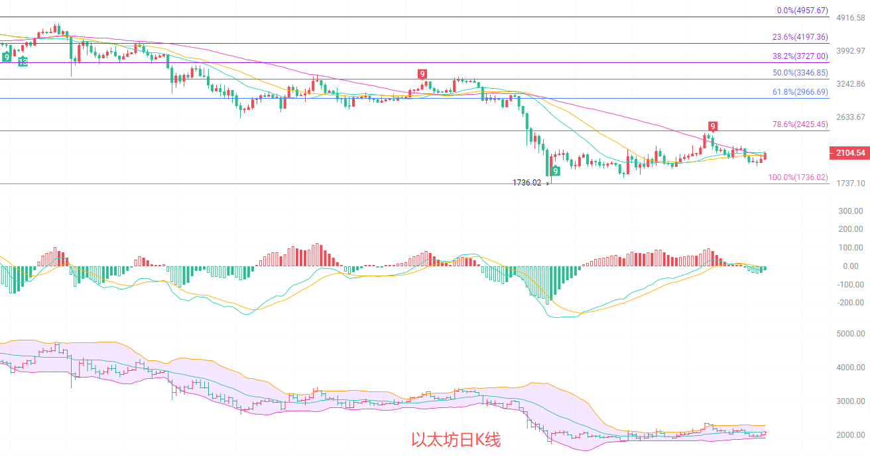Select the 0.0%(4957.67) Fibonacci label
Image resolution: width=870 pixels, height=457 pixels.
click(x=802, y=11)
